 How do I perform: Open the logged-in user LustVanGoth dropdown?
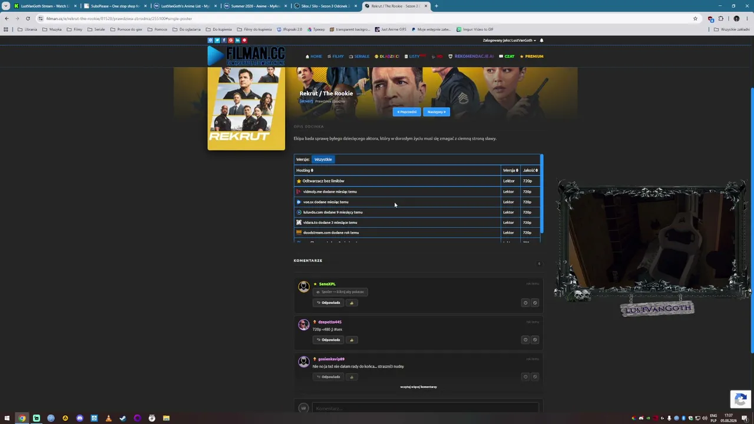pos(510,41)
